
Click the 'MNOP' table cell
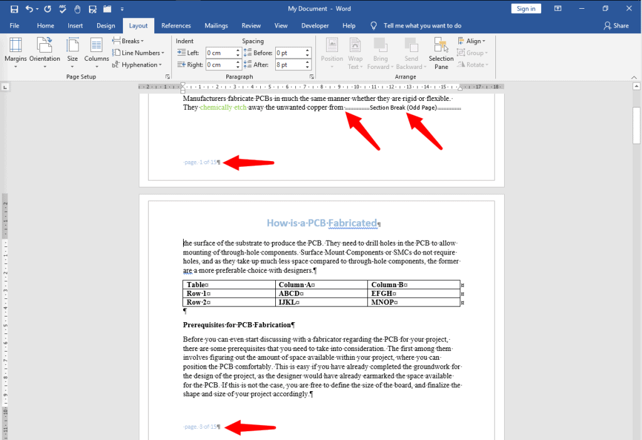(x=414, y=303)
